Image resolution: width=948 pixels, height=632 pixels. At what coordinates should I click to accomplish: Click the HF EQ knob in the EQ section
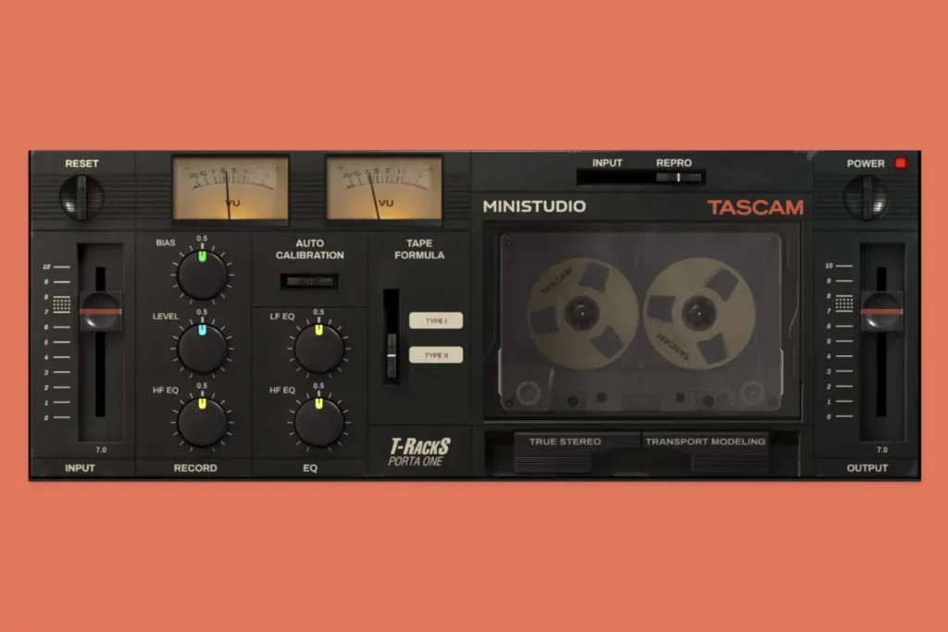[318, 423]
